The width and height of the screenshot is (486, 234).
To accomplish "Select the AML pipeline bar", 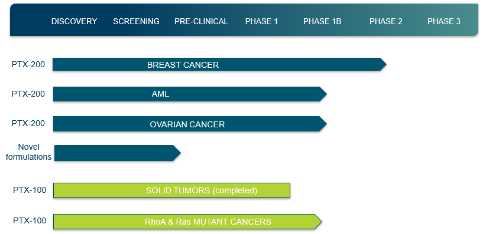I will pyautogui.click(x=190, y=94).
